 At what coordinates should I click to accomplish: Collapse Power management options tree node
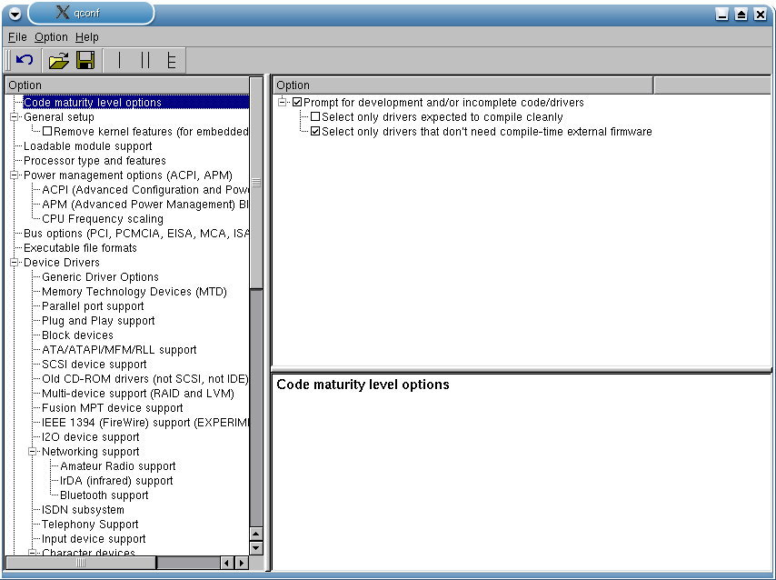coord(15,175)
